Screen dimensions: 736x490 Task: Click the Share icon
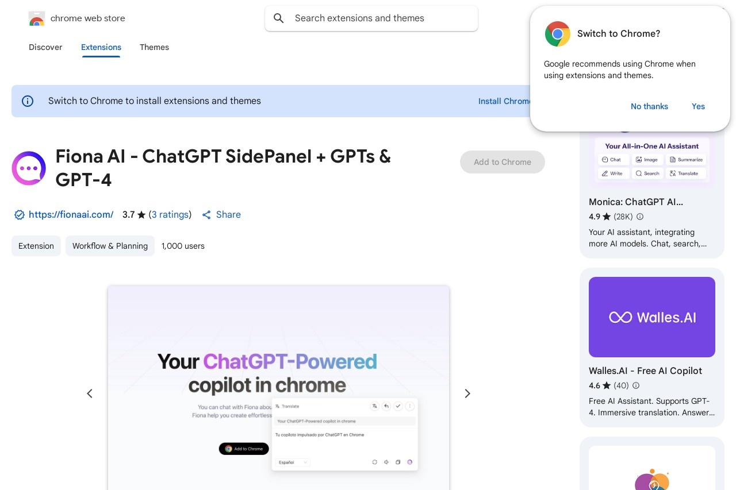[x=206, y=215]
